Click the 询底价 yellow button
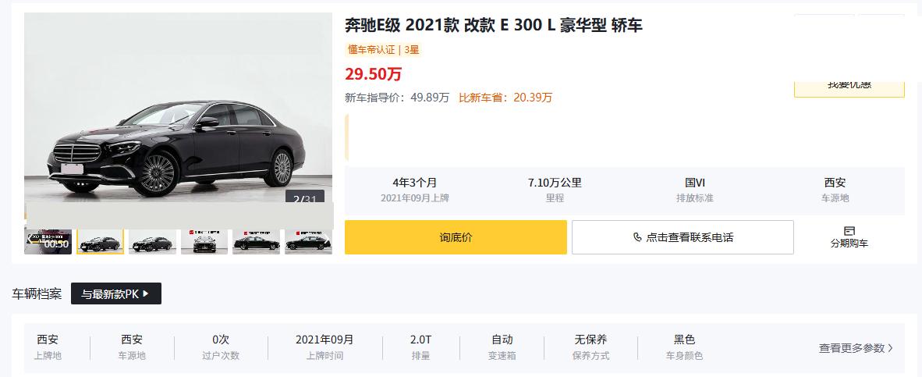 (456, 237)
